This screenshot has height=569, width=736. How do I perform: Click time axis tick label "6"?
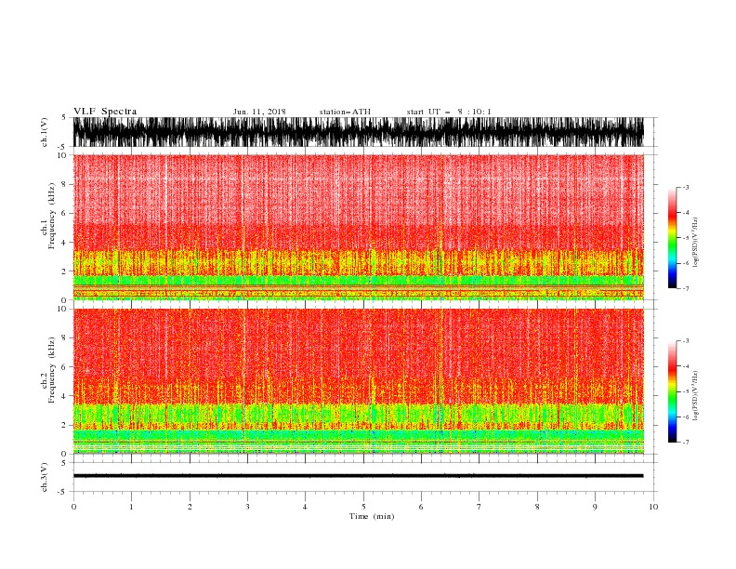tap(421, 507)
